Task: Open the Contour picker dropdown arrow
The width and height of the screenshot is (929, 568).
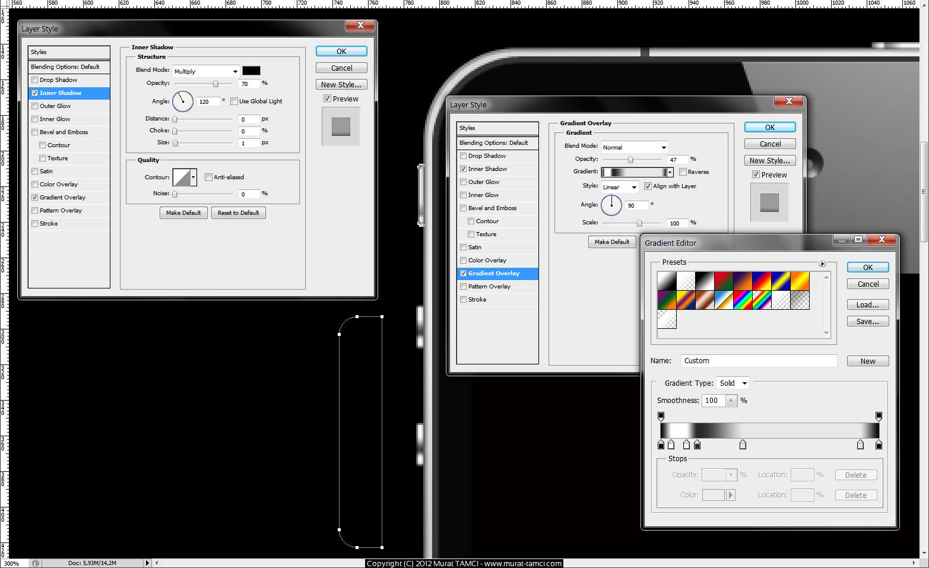Action: coord(194,177)
